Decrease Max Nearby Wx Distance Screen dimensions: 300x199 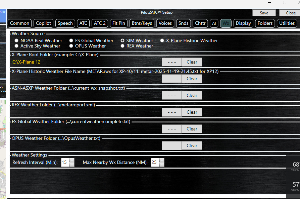coord(162,165)
